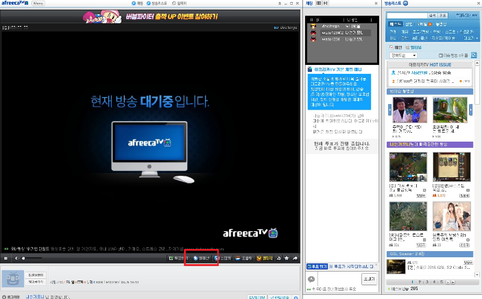Screen dimensions: 482x299
Task: Open the woman streamer broadcast thumbnail
Action: coord(452,216)
